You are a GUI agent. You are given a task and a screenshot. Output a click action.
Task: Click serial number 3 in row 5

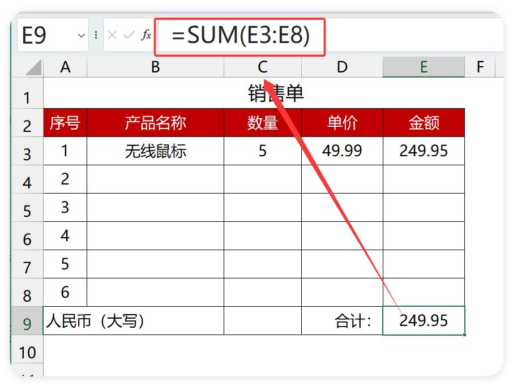(65, 207)
